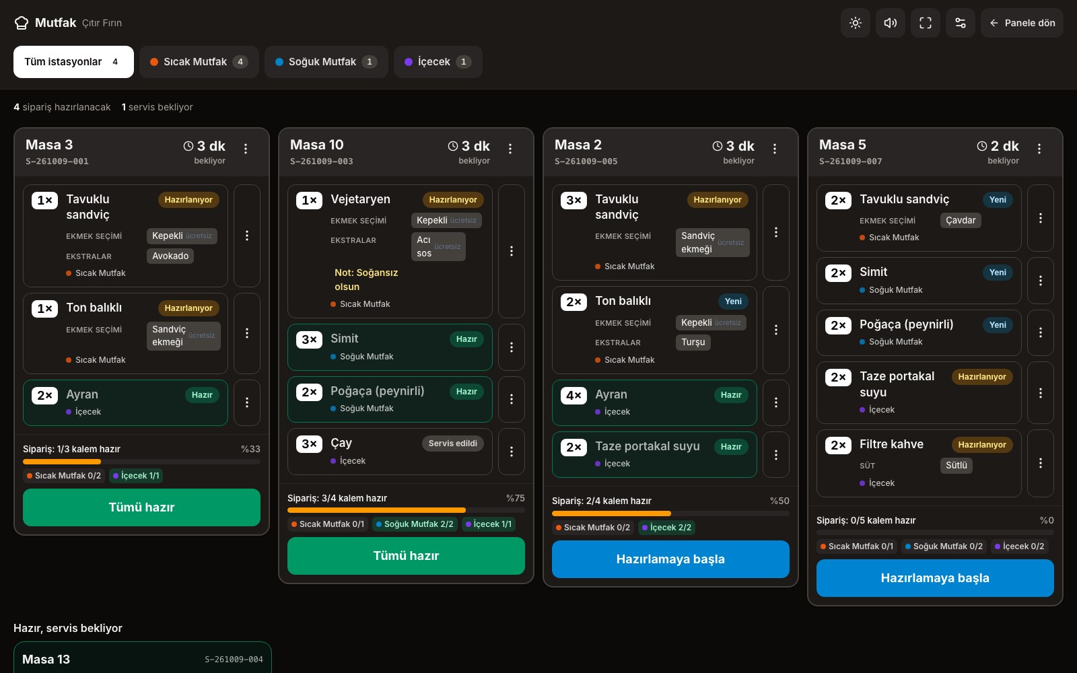Viewport: 1077px width, 673px height.
Task: Open options for Masa 5 Poğaça item
Action: point(1041,332)
